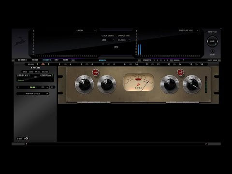Click the second left knob on BA-6A
Screen dimensions: 232x174
[x=107, y=85]
